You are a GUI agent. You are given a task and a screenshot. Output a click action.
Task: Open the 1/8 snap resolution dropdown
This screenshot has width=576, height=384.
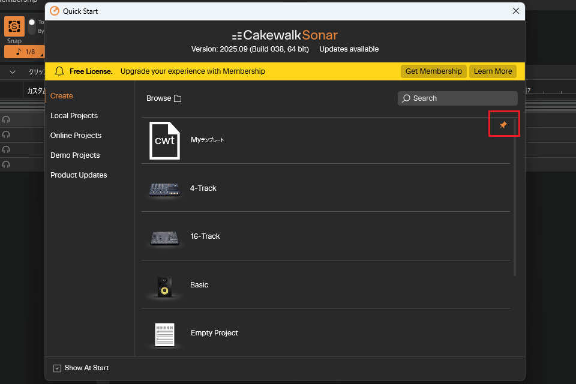pos(24,52)
